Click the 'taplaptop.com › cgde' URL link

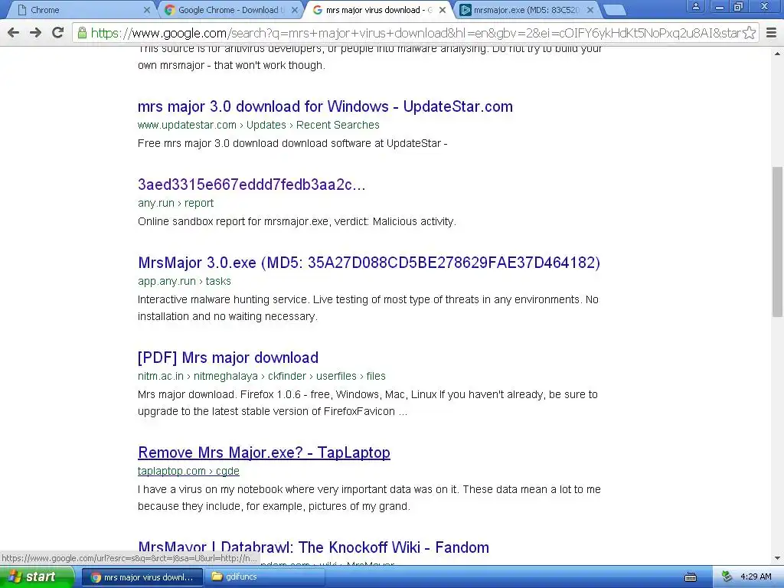pyautogui.click(x=188, y=471)
